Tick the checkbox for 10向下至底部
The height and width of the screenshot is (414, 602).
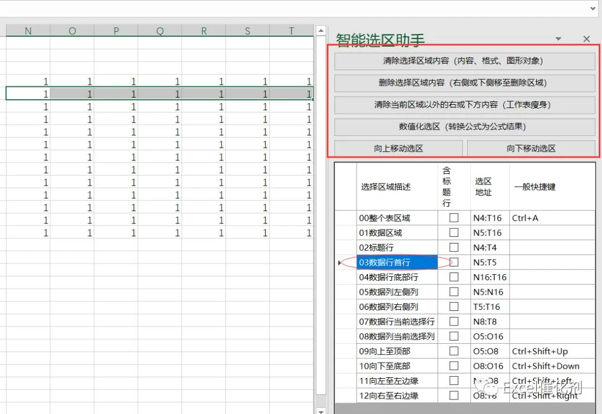click(454, 366)
